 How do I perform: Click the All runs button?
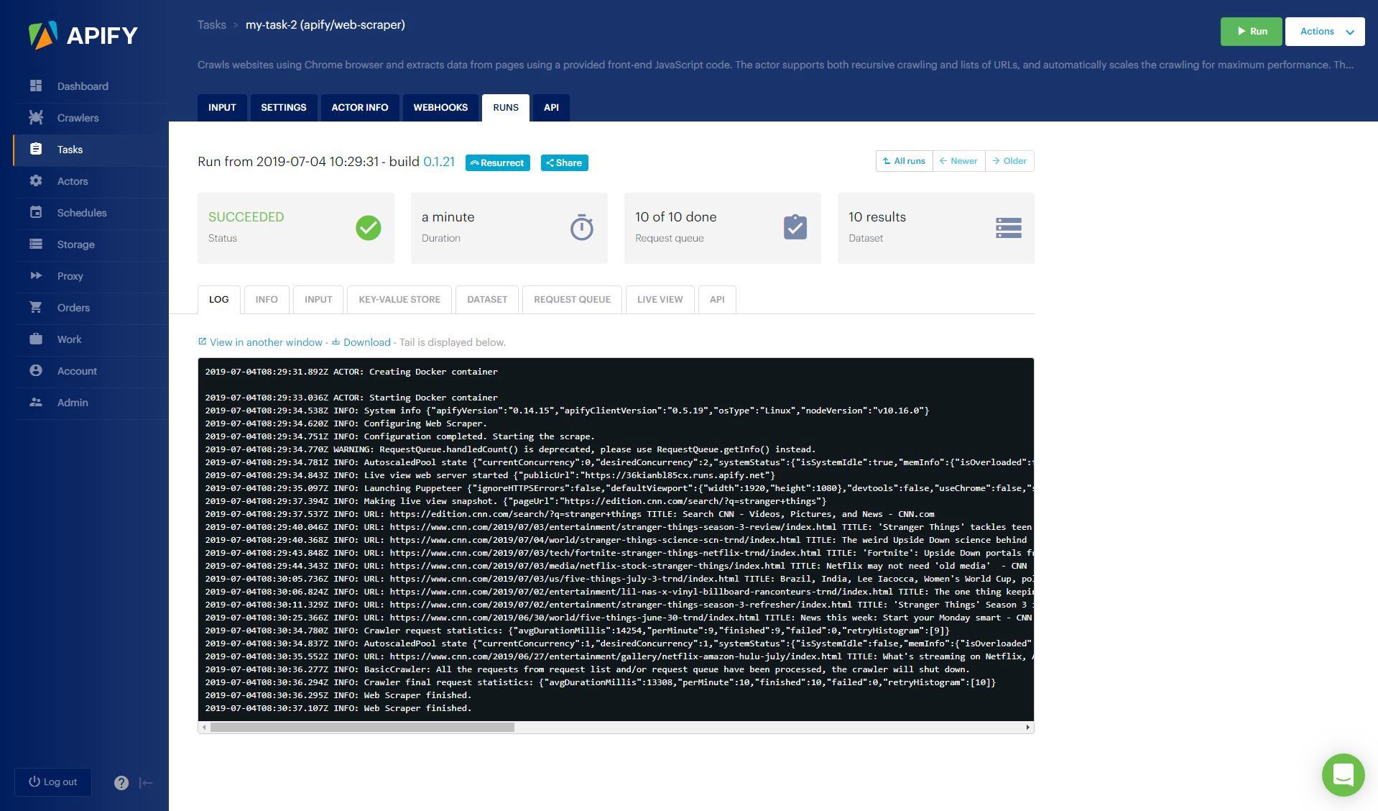[x=904, y=161]
